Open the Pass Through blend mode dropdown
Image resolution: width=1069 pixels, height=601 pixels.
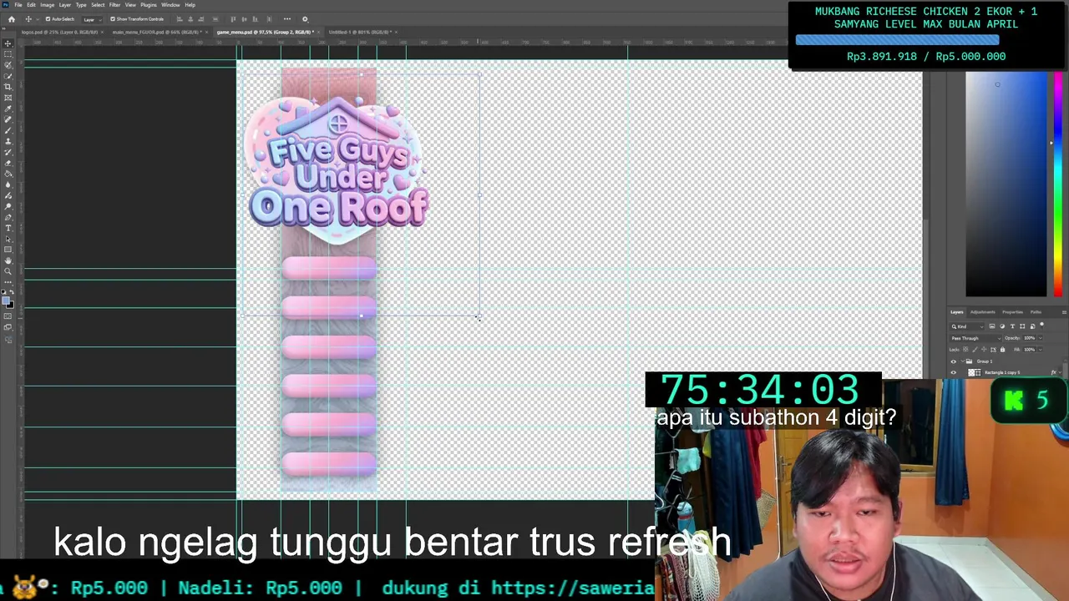(x=975, y=338)
